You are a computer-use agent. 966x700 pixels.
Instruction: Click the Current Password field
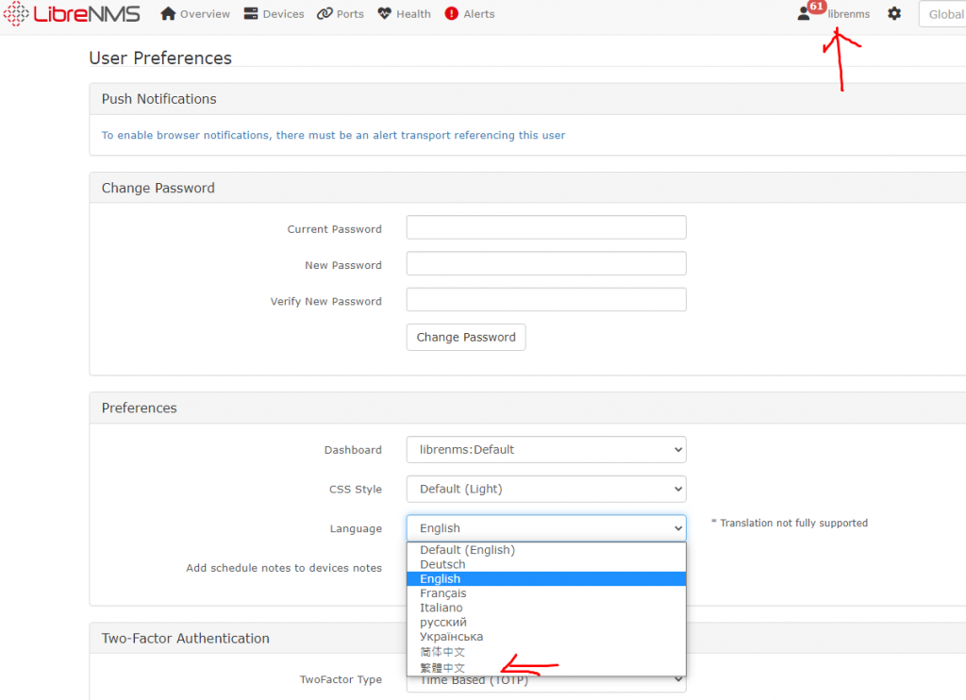546,227
